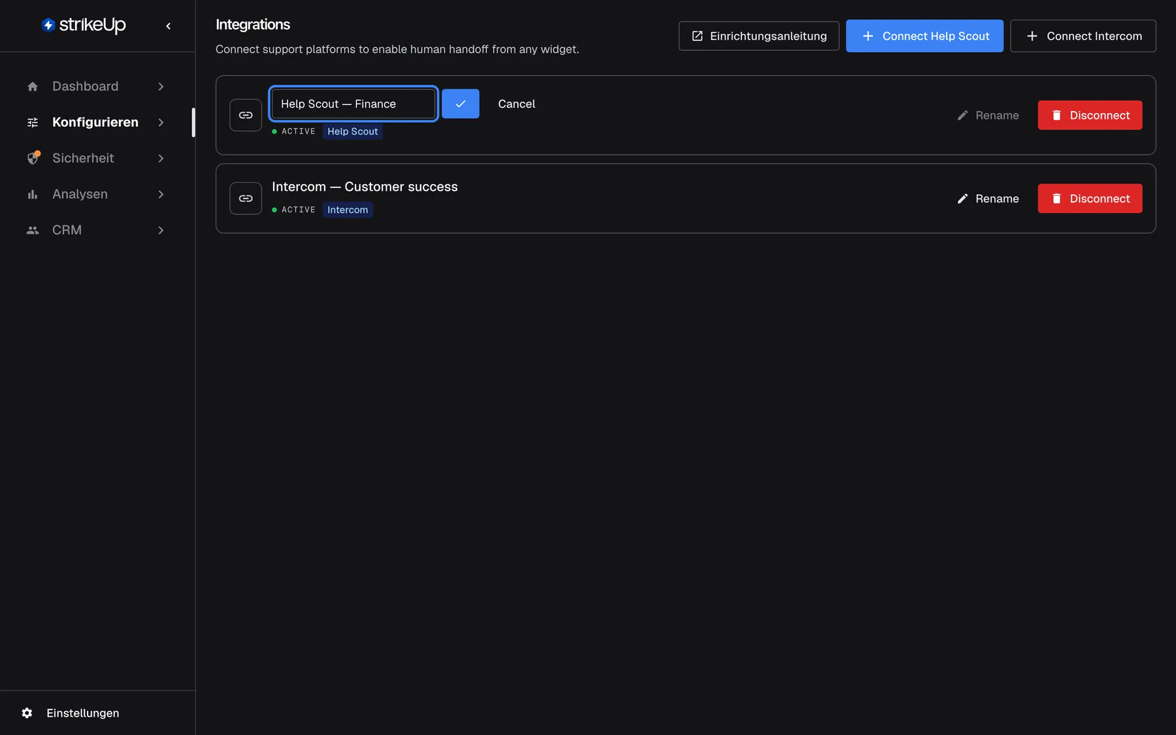
Task: Expand the Sicherheit chevron
Action: pos(161,158)
